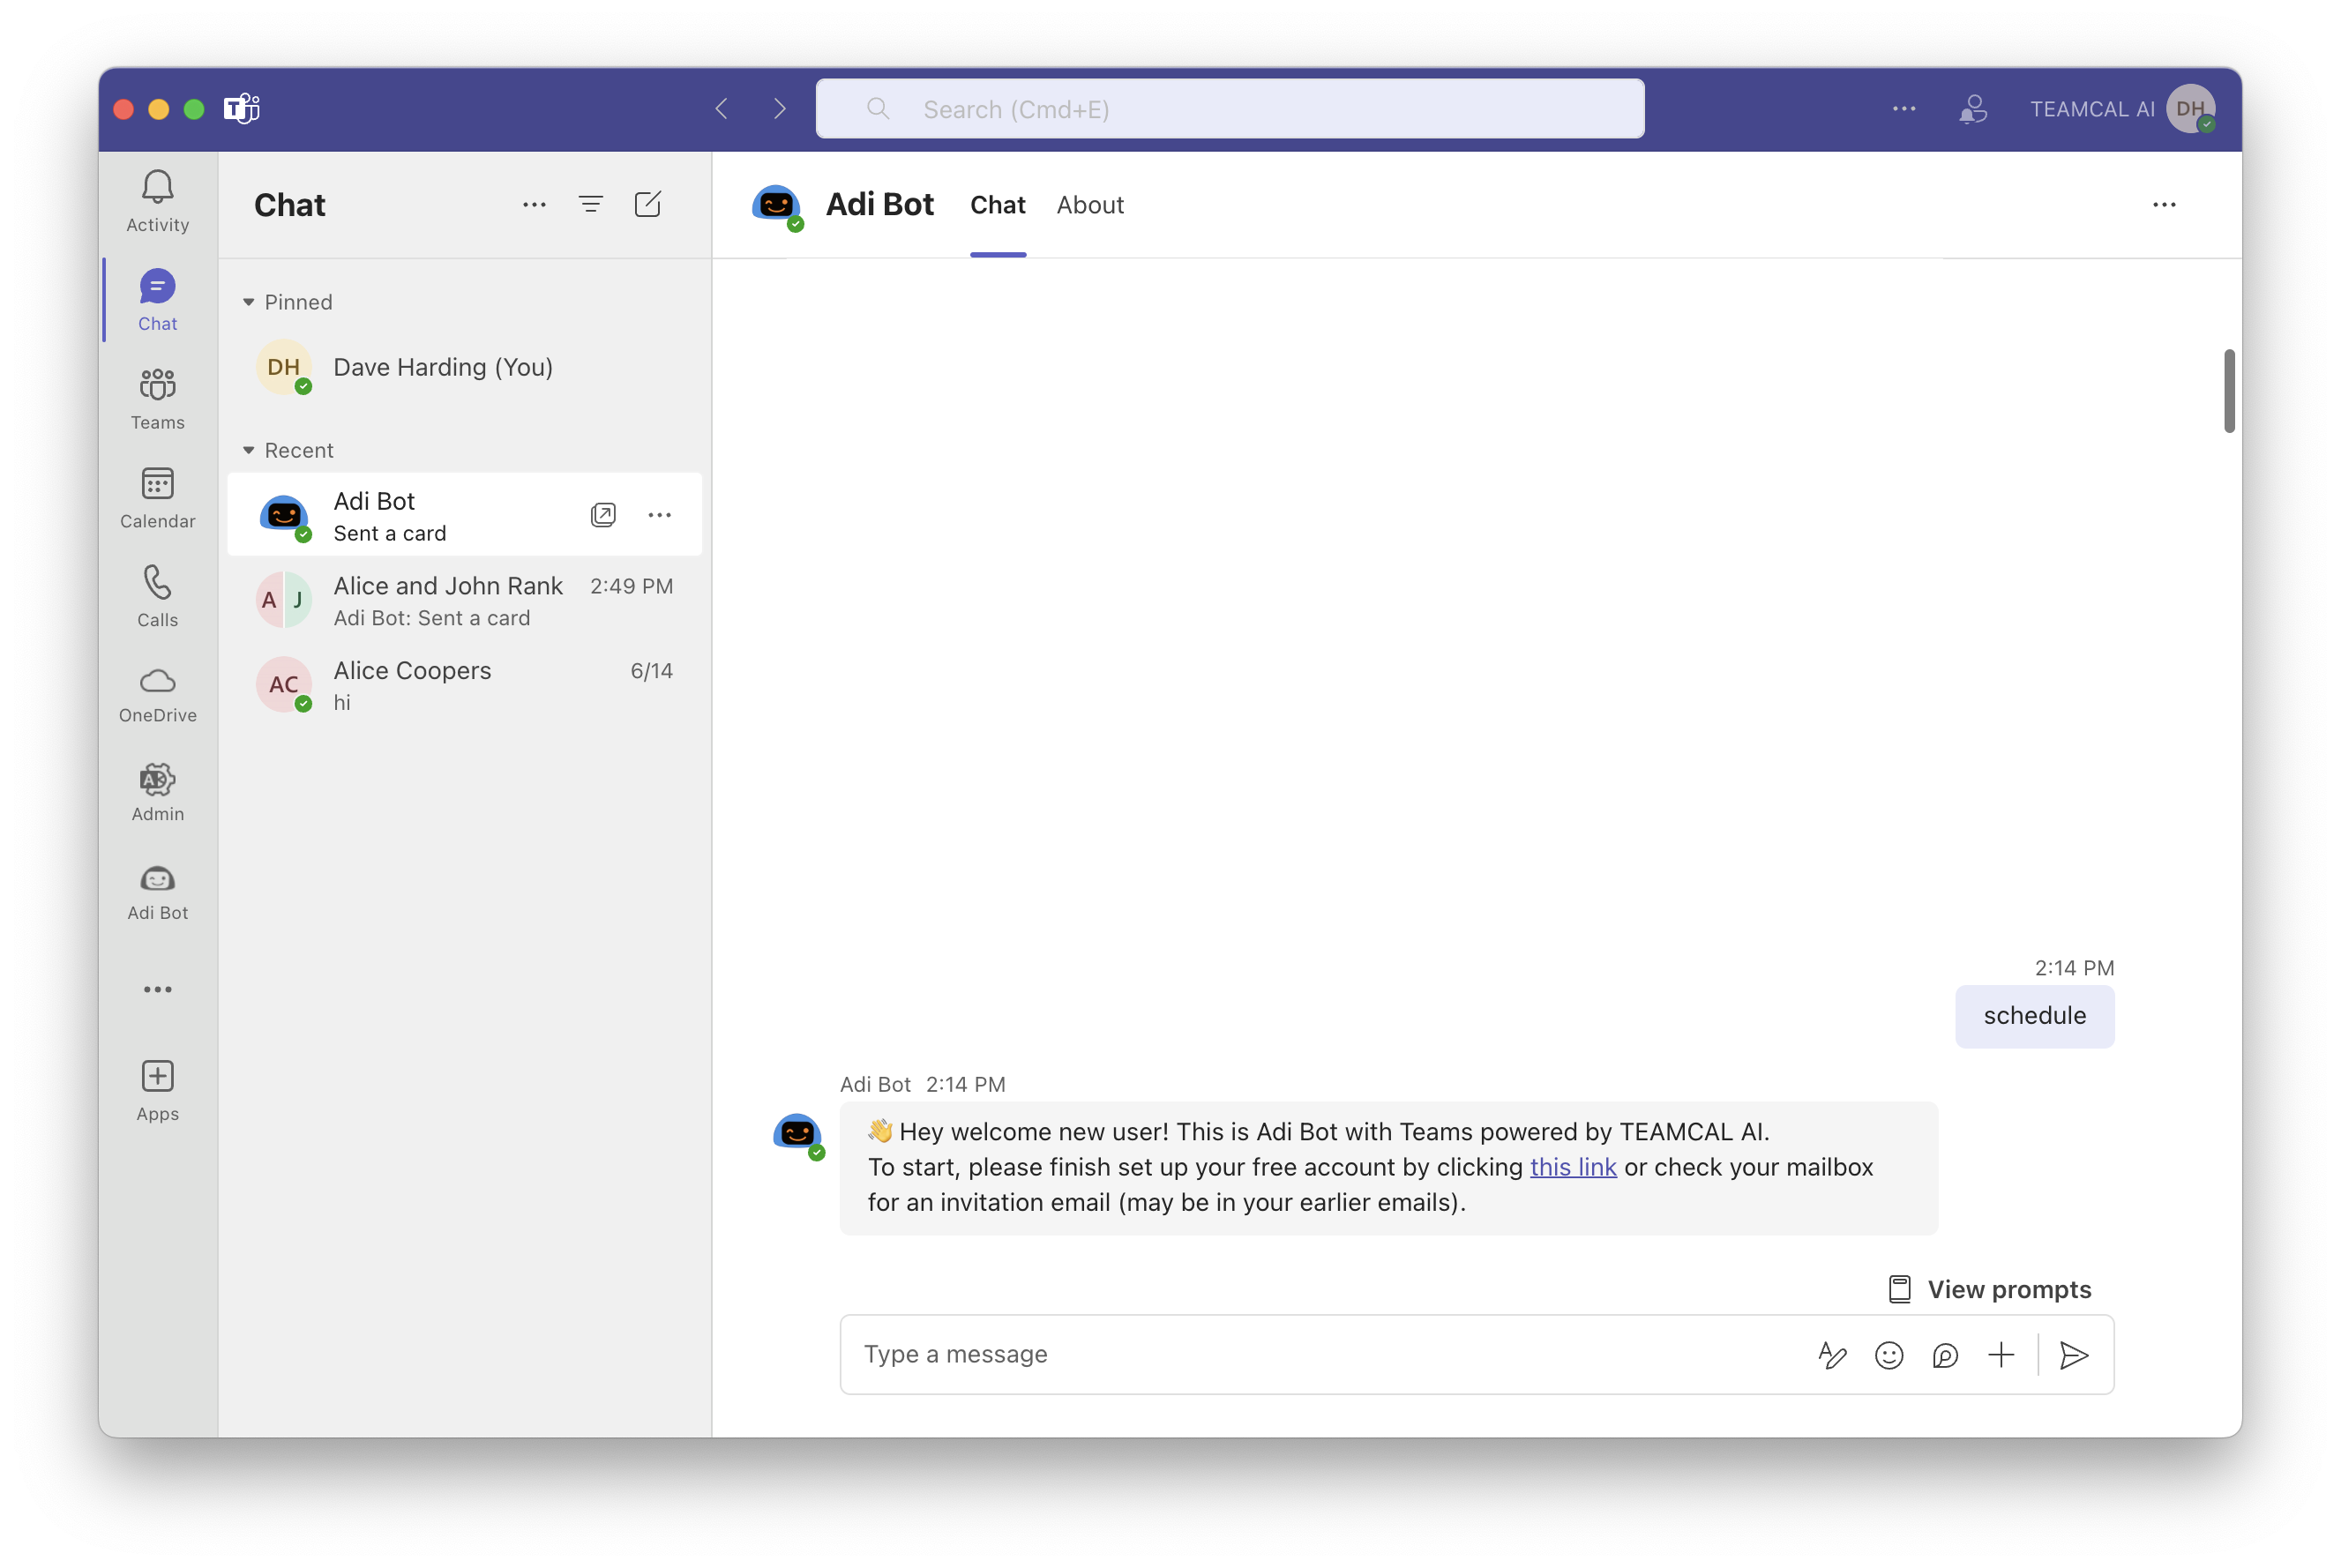2341x1568 pixels.
Task: Click the chat filter icon in Chat panel
Action: 591,206
